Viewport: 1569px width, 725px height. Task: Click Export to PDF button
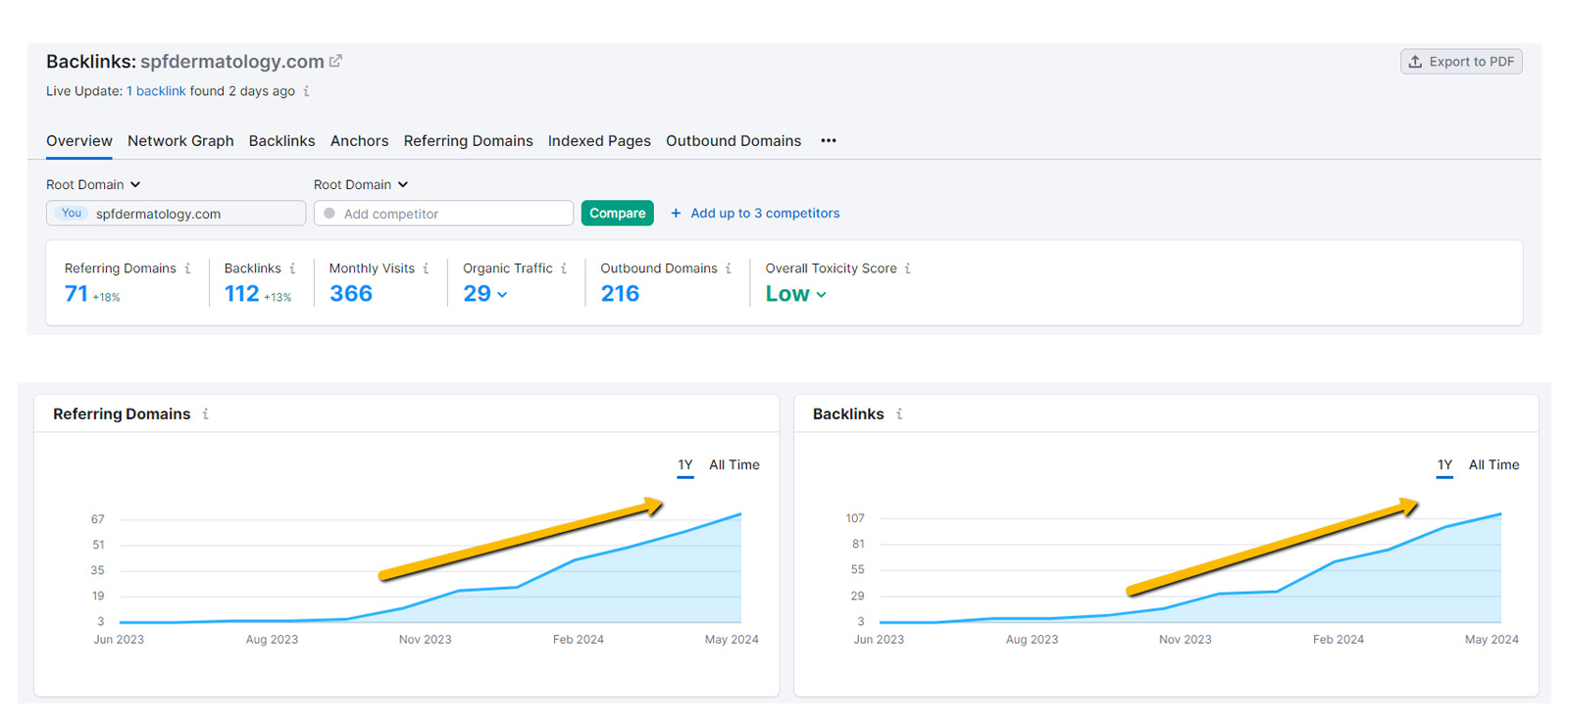(1461, 62)
